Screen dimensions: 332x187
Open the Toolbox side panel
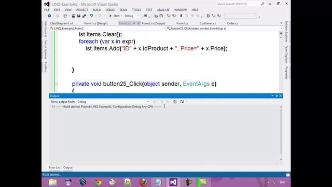[45, 67]
